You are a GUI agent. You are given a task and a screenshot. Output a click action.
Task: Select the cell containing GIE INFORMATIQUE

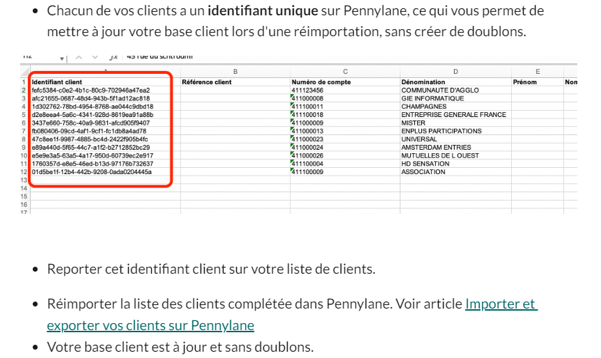coord(432,98)
